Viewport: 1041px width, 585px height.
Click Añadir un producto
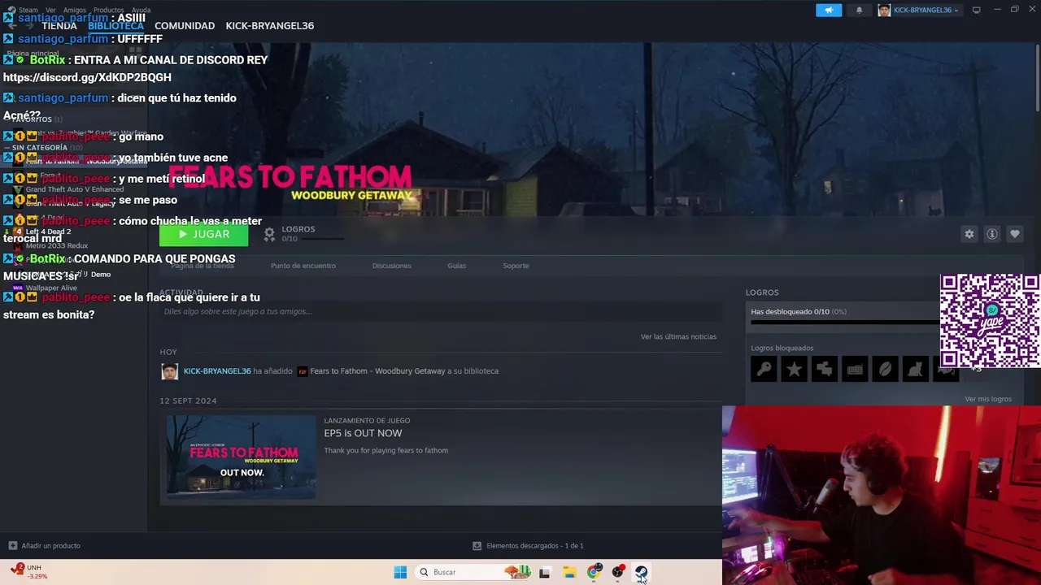(44, 546)
